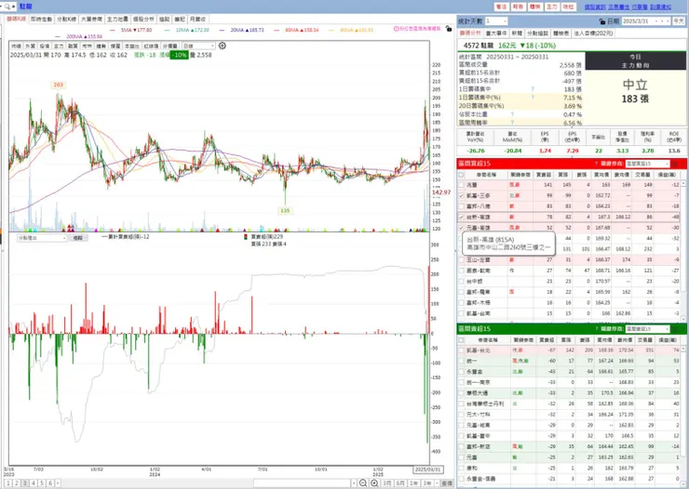
Task: Click the 20MA legend color line
Action: coord(222,31)
